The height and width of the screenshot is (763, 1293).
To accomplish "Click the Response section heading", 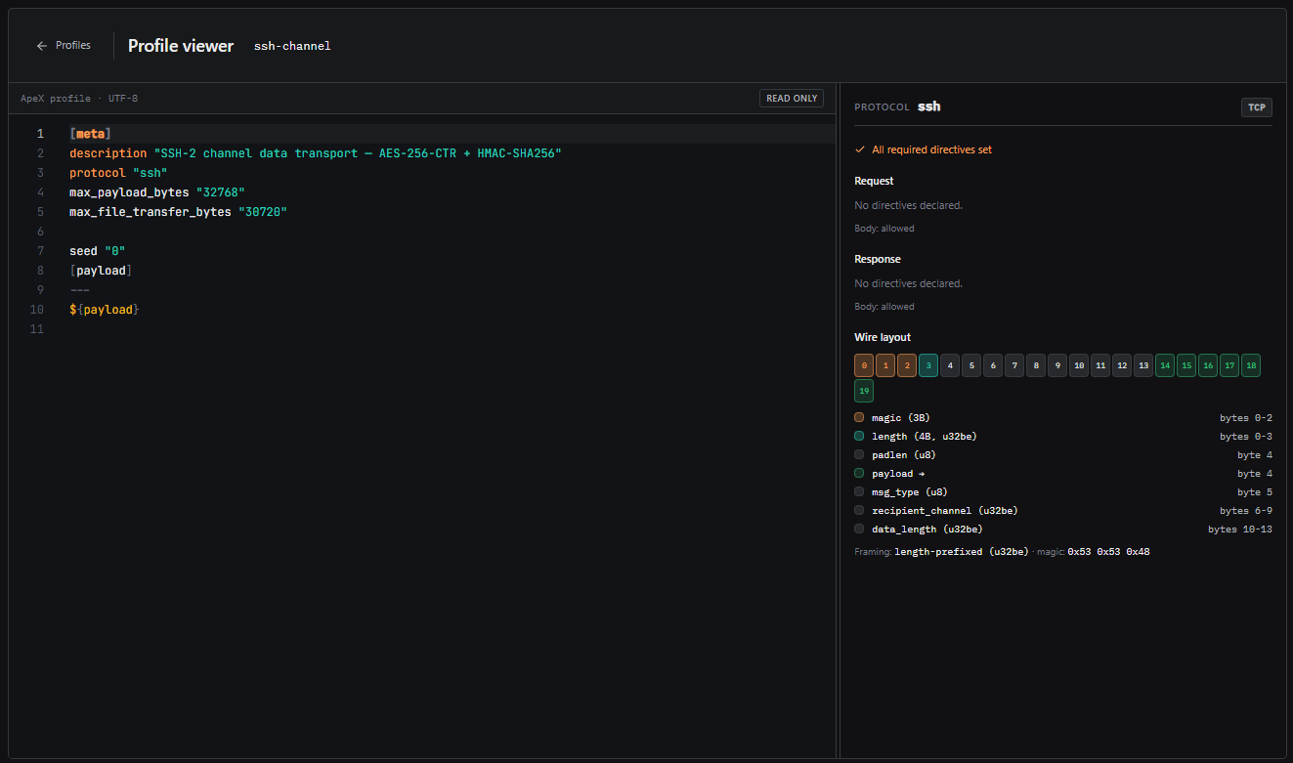I will [878, 259].
